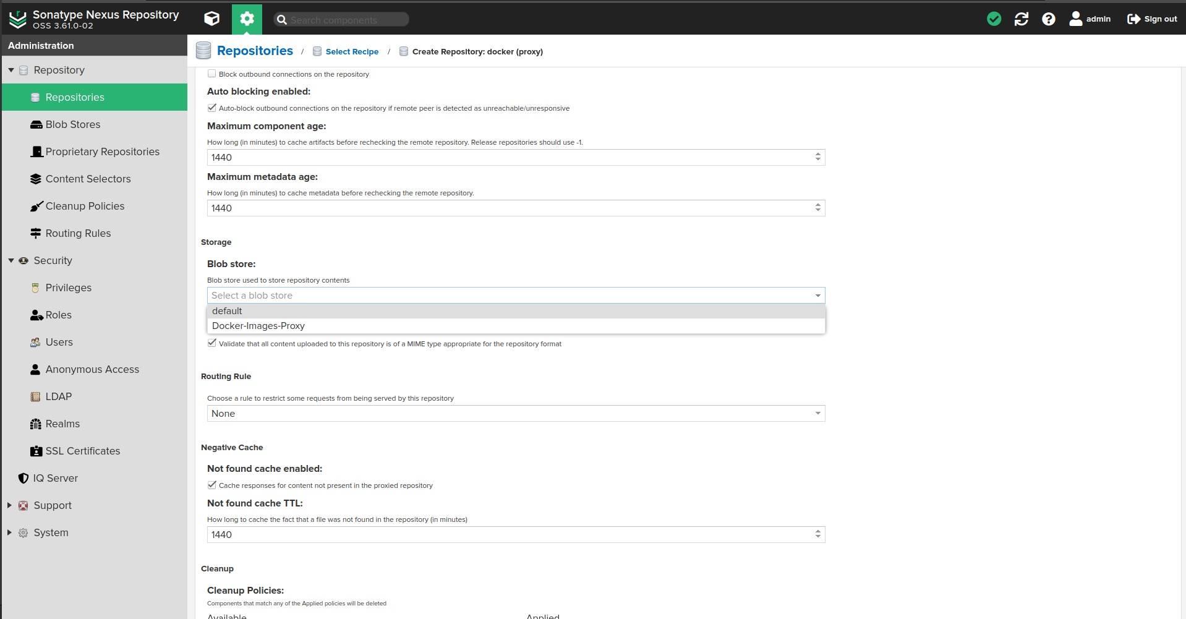
Task: Collapse the Security tree section
Action: (11, 260)
